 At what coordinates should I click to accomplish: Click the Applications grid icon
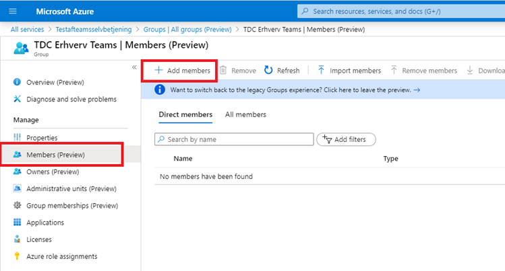click(x=17, y=222)
